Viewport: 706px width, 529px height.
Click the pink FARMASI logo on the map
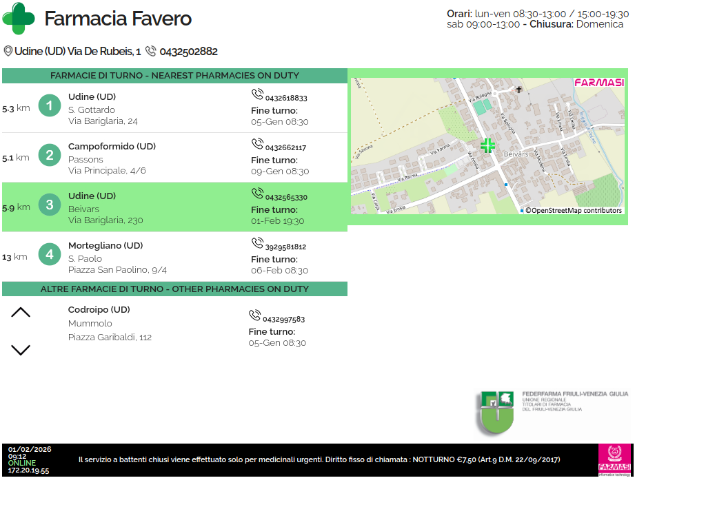point(599,83)
